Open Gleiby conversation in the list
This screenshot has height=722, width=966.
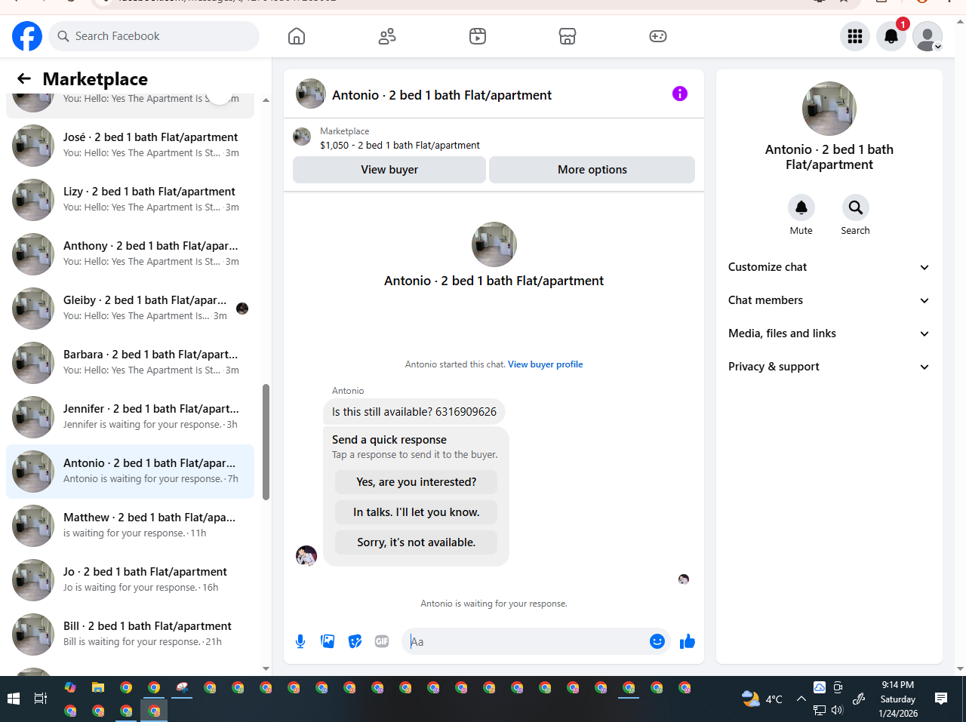(x=130, y=308)
